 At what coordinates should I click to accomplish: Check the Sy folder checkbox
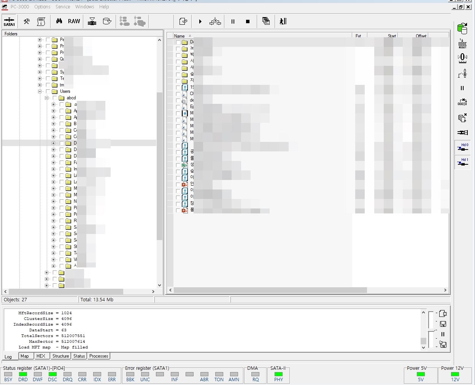pos(48,72)
